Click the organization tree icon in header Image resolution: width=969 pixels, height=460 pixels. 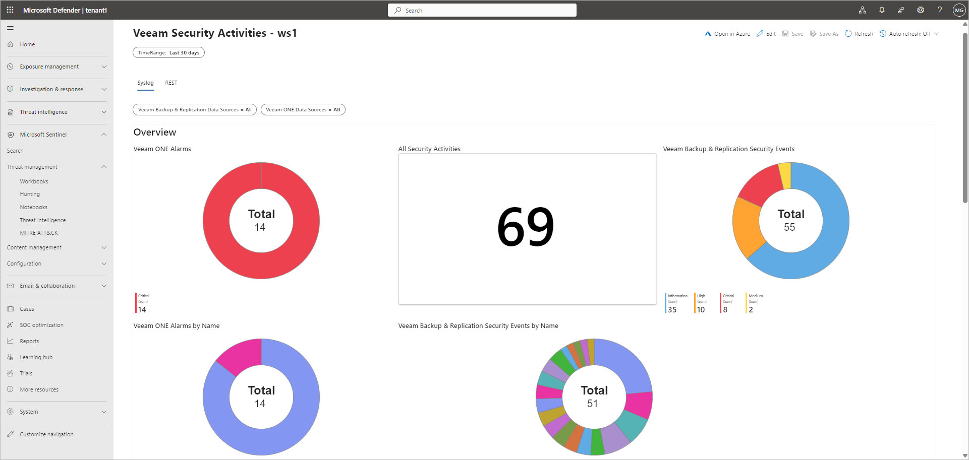coord(863,10)
